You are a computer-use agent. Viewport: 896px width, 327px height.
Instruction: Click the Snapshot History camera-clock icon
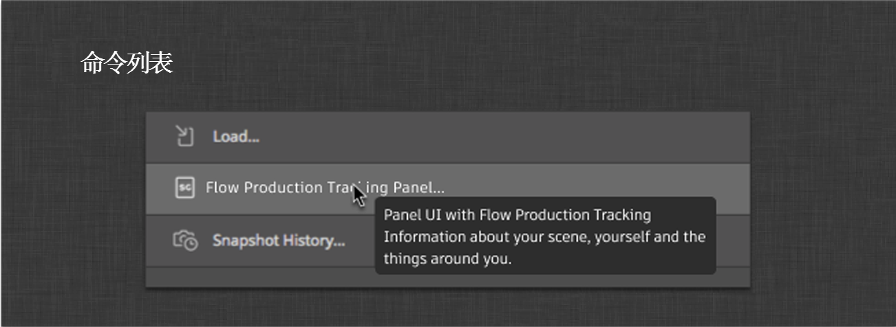(x=184, y=240)
